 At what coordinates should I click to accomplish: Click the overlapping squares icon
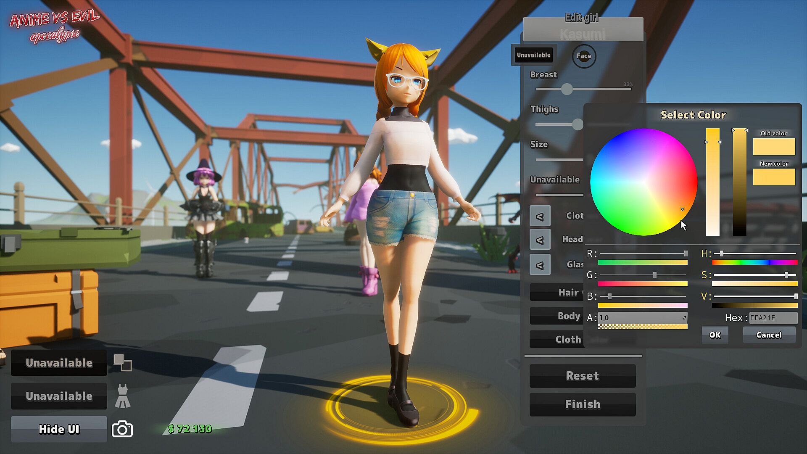pos(123,362)
